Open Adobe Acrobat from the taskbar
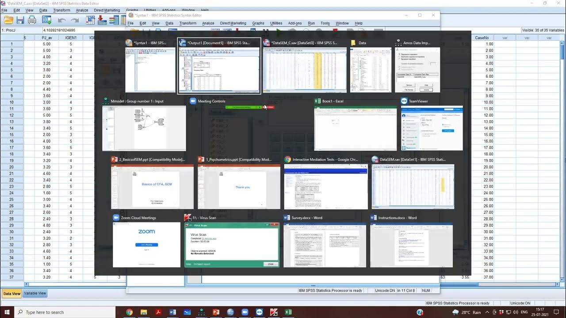This screenshot has height=318, width=566. pos(158,312)
